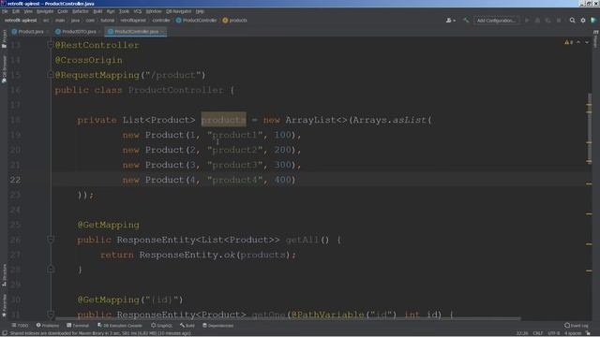The image size is (600, 337).
Task: Click the controller breadcrumb folder
Action: click(161, 21)
